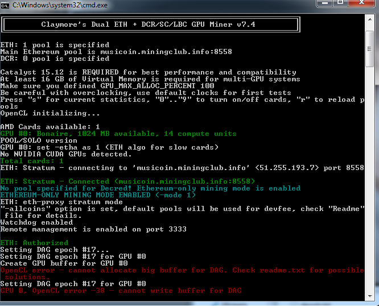This screenshot has height=306, width=379.
Task: Click the 'At least 16 GB of Virtual Memory' line
Action: coord(150,79)
